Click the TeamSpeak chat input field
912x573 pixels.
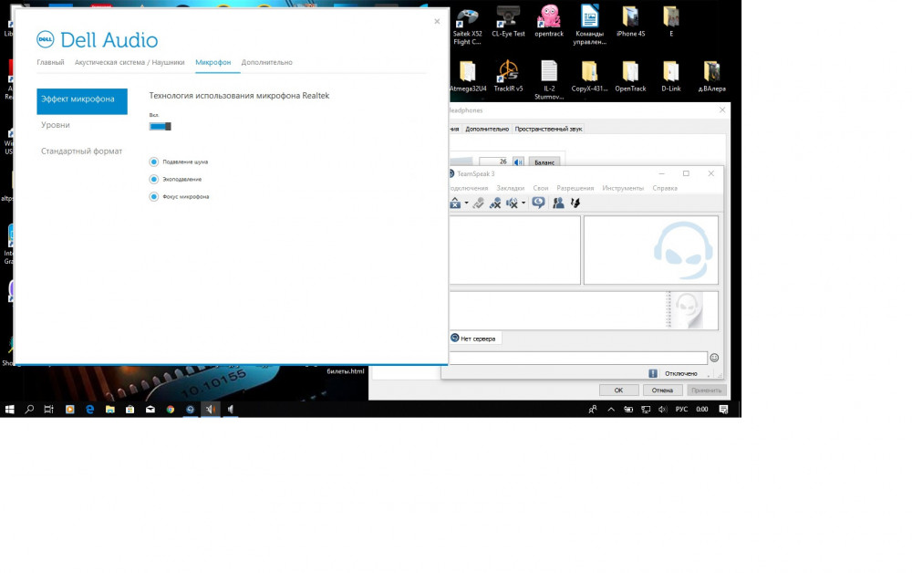(x=577, y=358)
